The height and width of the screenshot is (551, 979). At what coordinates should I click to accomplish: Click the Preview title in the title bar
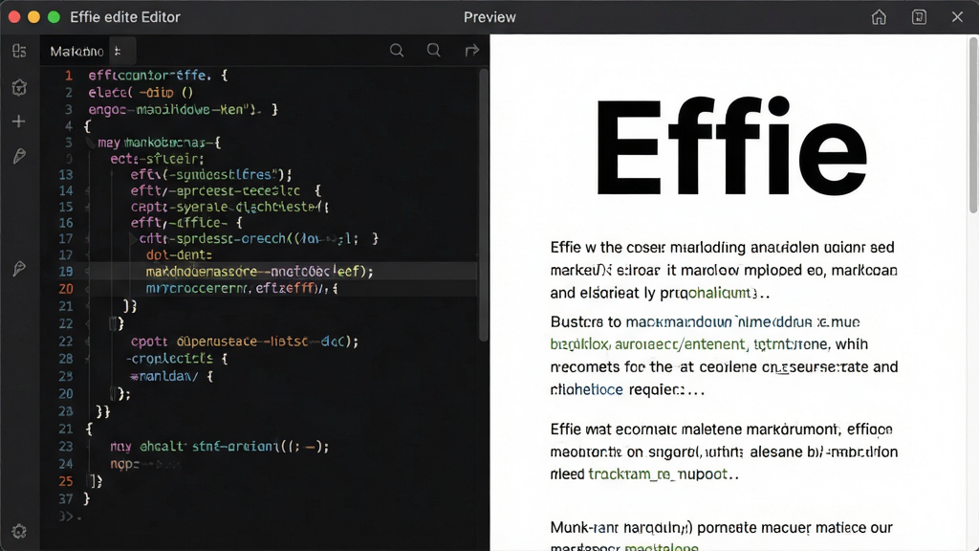pos(489,17)
